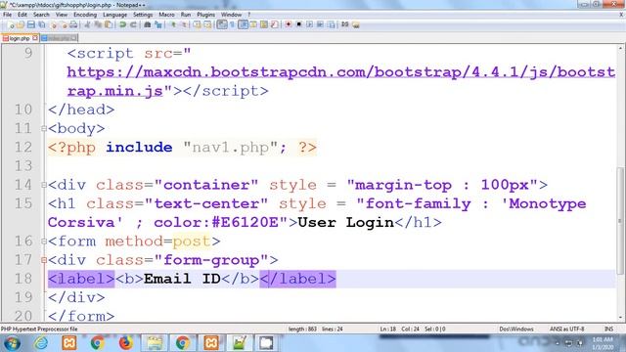Open the Language menu

click(115, 15)
